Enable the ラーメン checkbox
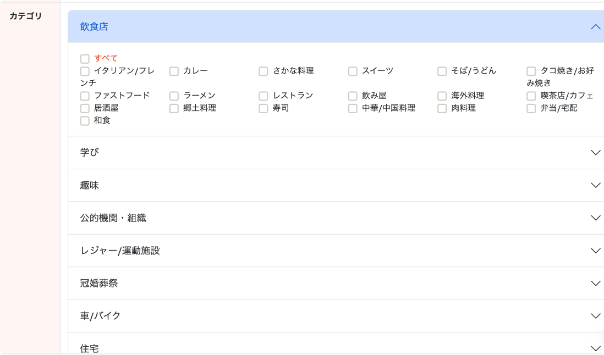This screenshot has width=604, height=355. coord(174,96)
